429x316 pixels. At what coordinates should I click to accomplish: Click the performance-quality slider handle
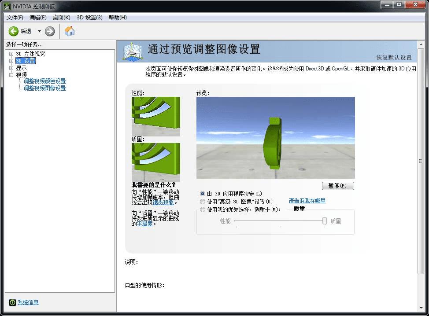[x=325, y=221]
